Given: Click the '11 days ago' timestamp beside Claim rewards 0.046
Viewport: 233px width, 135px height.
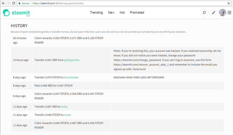Looking at the screenshot, I should pos(20,125).
